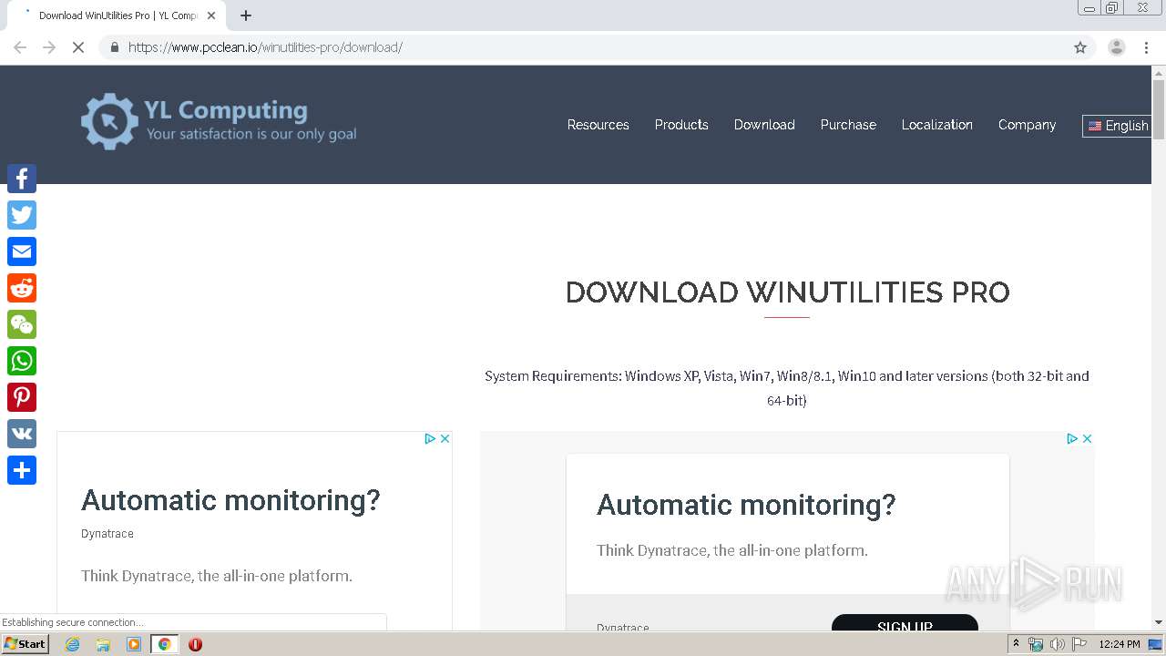Close the right Dynatrace ad

(x=1086, y=438)
